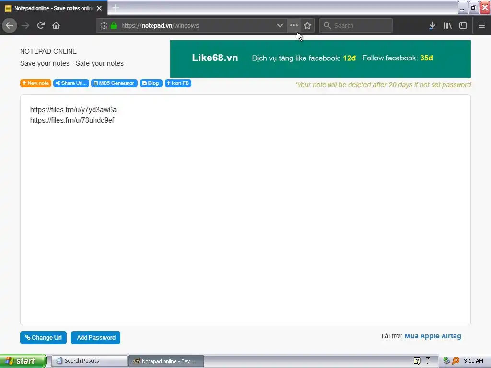491x368 pixels.
Task: Open the Firefox hamburger menu
Action: tap(482, 25)
